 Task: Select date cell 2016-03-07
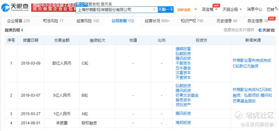31,95
